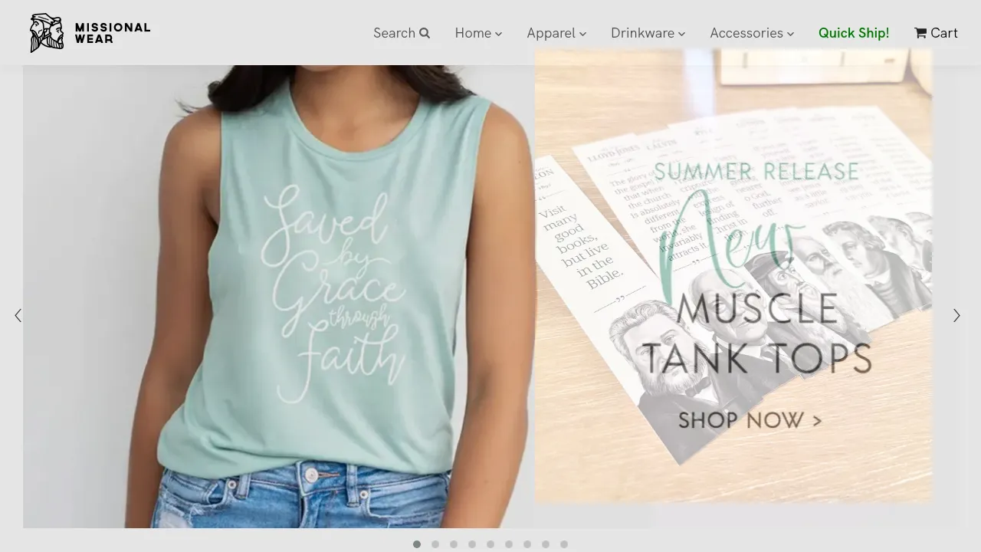Click the search magnifier icon

pos(424,33)
